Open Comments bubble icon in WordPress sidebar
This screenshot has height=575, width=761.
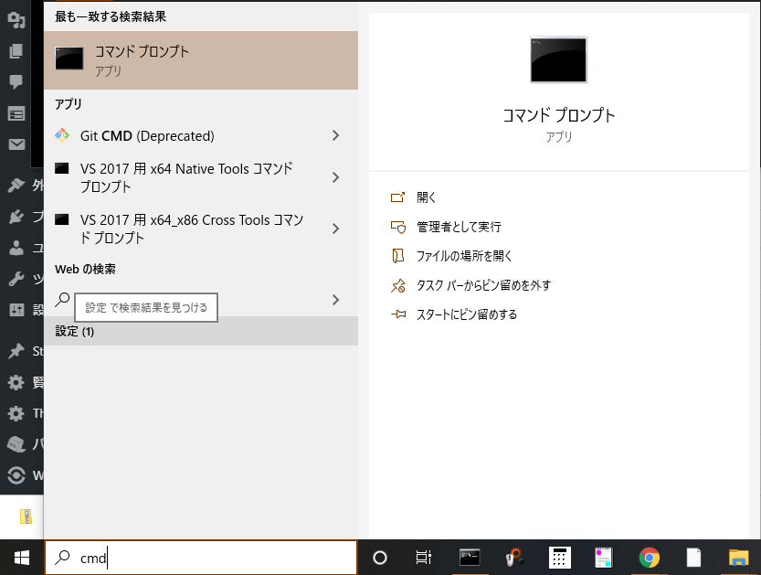(16, 82)
